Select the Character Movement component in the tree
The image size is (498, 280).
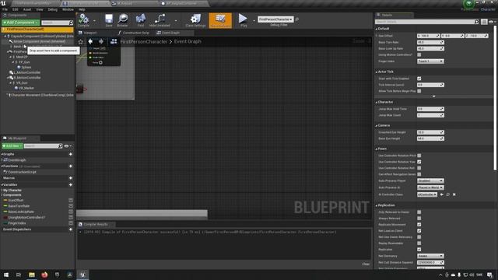click(40, 95)
